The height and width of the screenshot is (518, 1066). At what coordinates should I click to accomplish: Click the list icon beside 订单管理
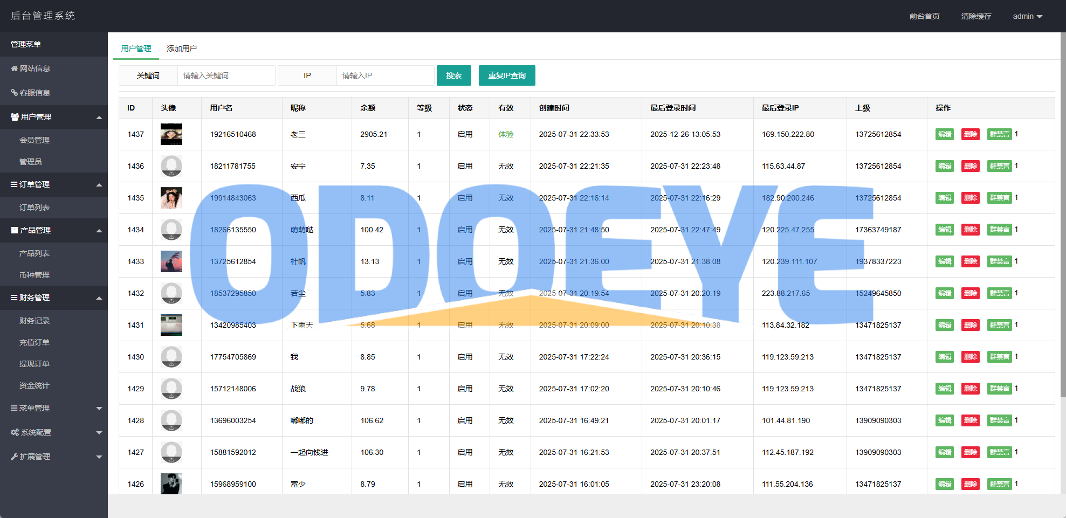click(14, 184)
